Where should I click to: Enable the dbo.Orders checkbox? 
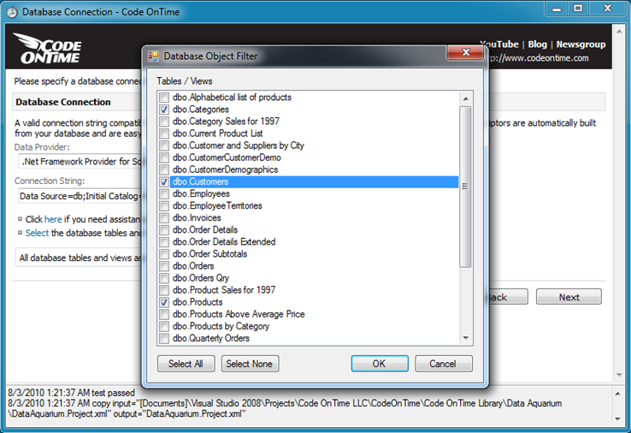164,266
